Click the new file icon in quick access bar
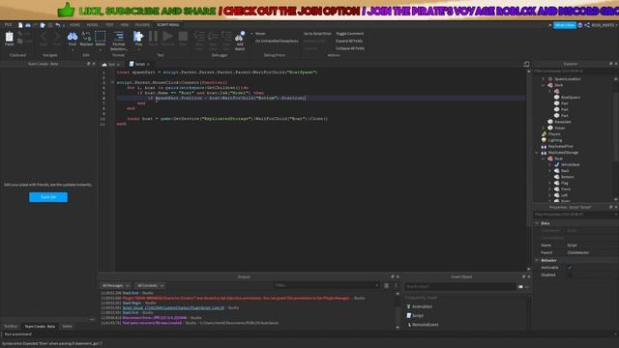The height and width of the screenshot is (348, 619). [x=20, y=25]
